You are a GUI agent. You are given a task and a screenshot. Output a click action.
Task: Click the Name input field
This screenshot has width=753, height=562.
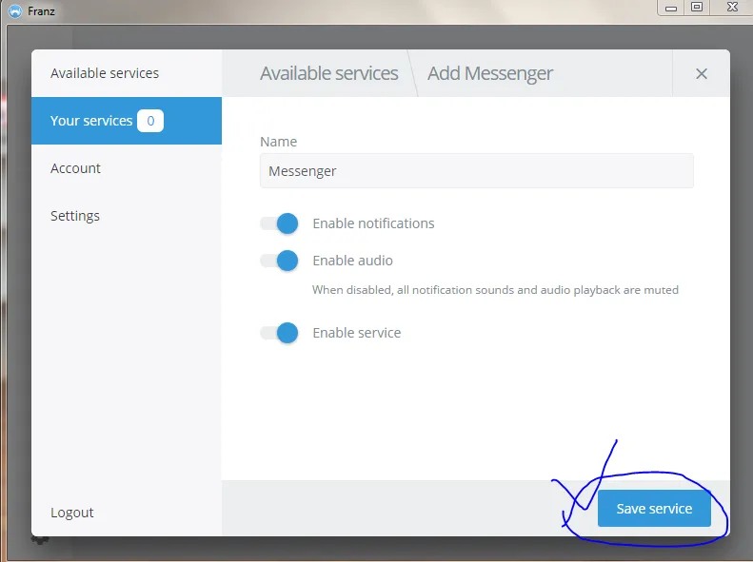tap(476, 171)
